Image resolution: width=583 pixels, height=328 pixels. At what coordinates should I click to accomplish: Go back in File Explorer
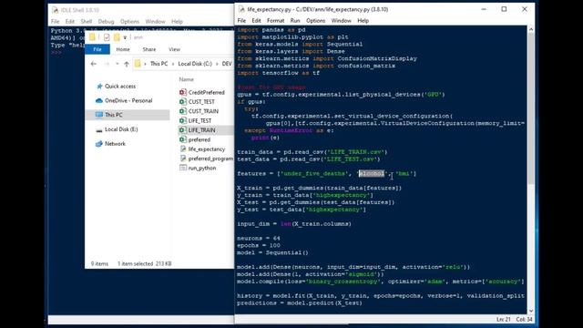tap(94, 64)
